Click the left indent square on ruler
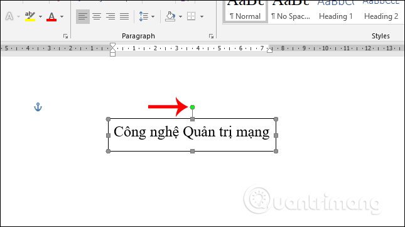 pyautogui.click(x=112, y=54)
